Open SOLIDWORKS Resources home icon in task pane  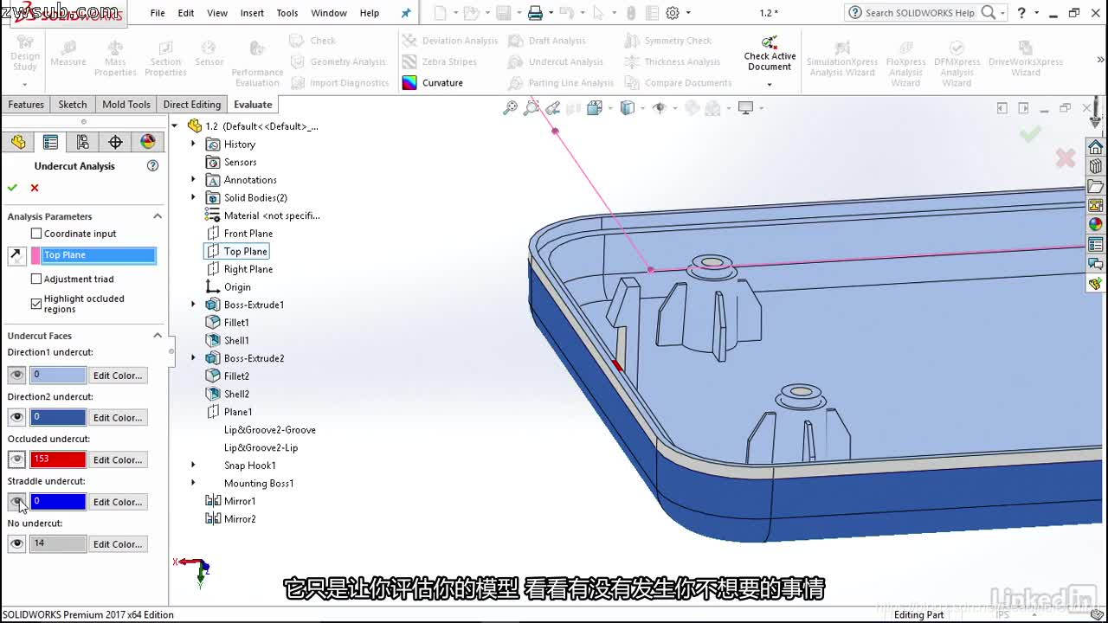point(1096,146)
